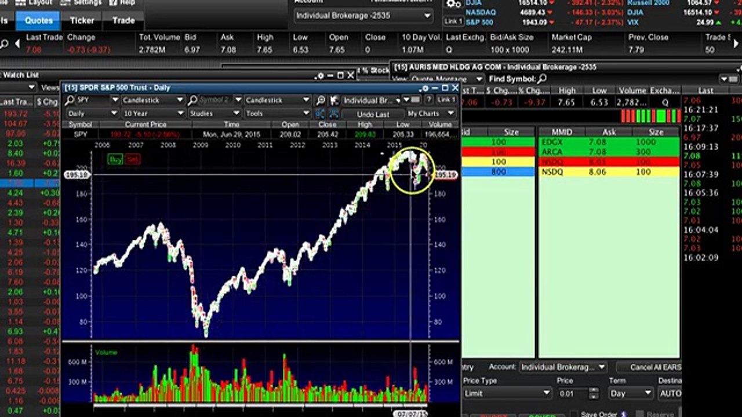The width and height of the screenshot is (742, 417).
Task: Select the yellow NSDQ ask row at 8.06
Action: [x=609, y=172]
